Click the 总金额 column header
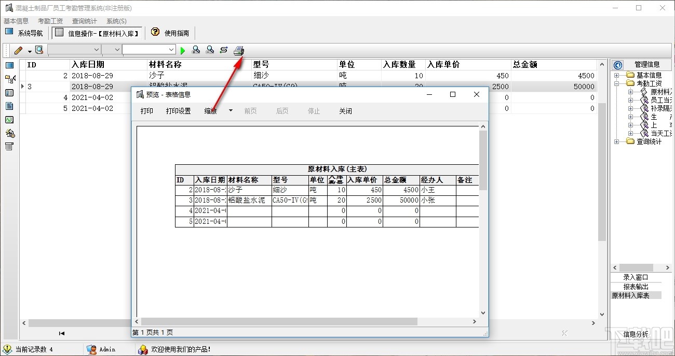Image resolution: width=675 pixels, height=356 pixels. point(554,65)
